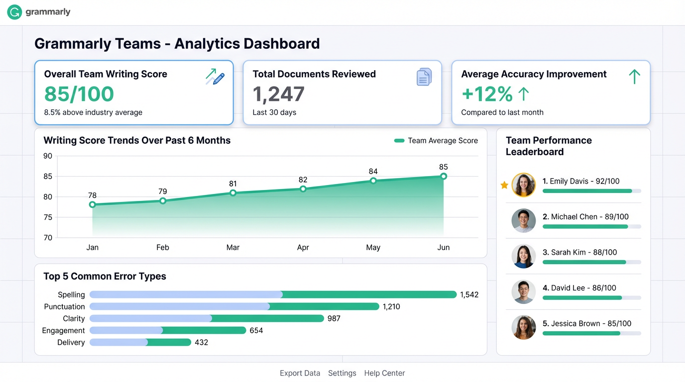Click Sarah Kim's profile avatar
The image size is (685, 382).
point(523,256)
